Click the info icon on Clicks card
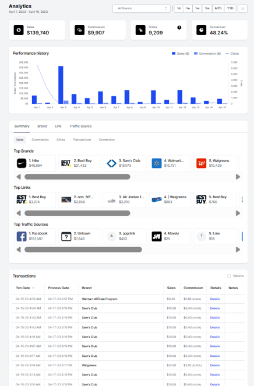This screenshot has width=254, height=386. [179, 27]
